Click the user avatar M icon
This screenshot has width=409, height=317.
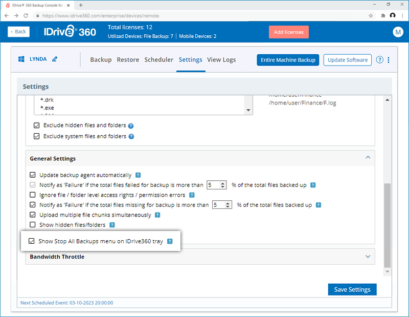pyautogui.click(x=398, y=32)
